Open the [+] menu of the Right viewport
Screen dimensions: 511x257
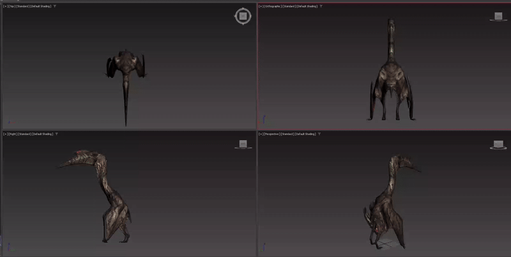pos(5,134)
